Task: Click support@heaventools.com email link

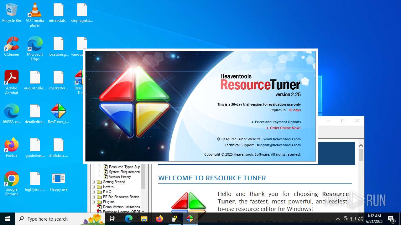Action: click(279, 145)
